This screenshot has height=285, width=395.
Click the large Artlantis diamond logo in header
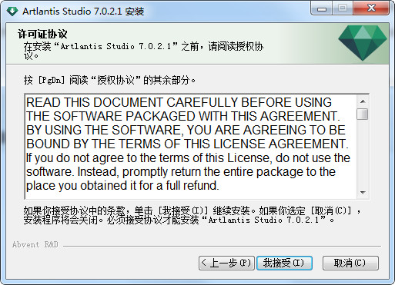click(x=363, y=43)
